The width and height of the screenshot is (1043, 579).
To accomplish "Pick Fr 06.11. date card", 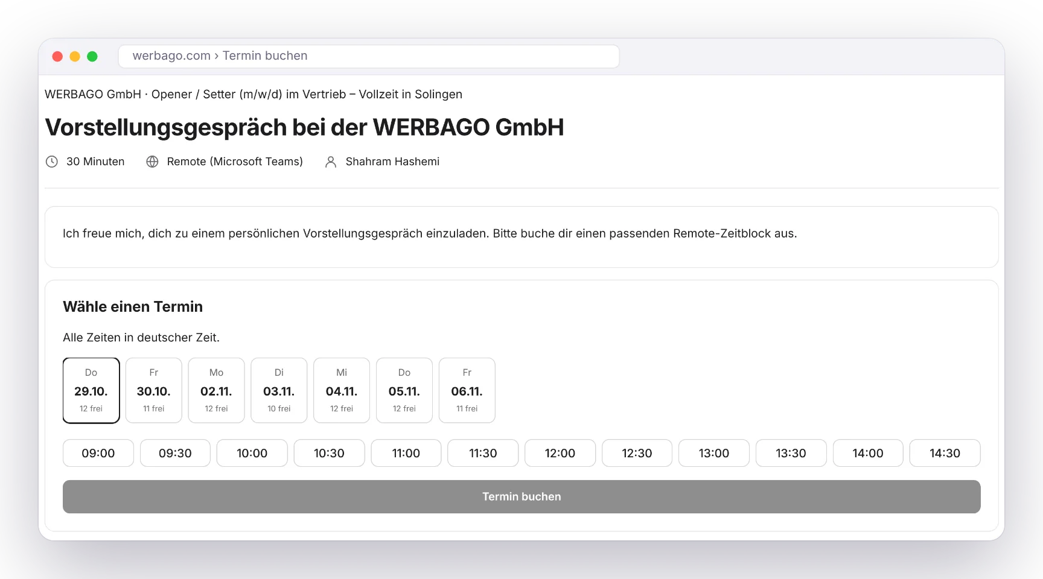I will [467, 390].
